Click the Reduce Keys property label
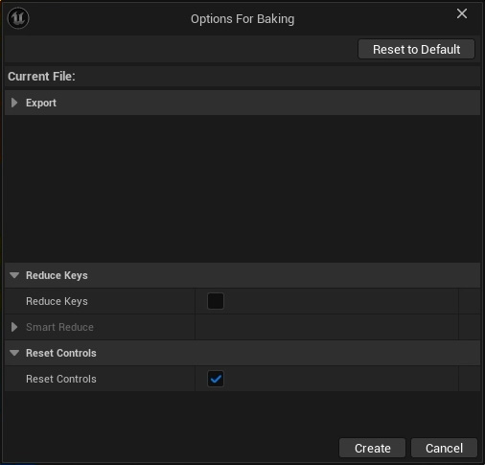485x465 pixels. point(57,301)
